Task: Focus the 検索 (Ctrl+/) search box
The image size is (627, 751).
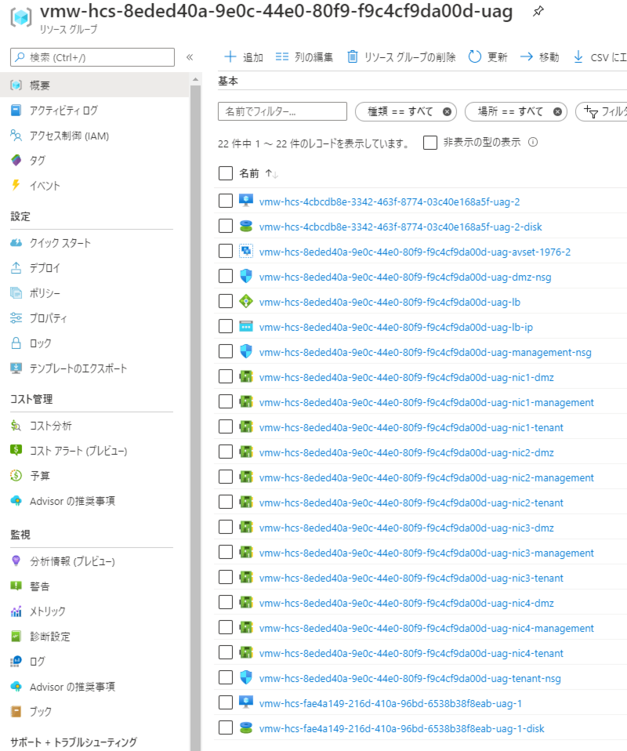Action: (x=92, y=57)
